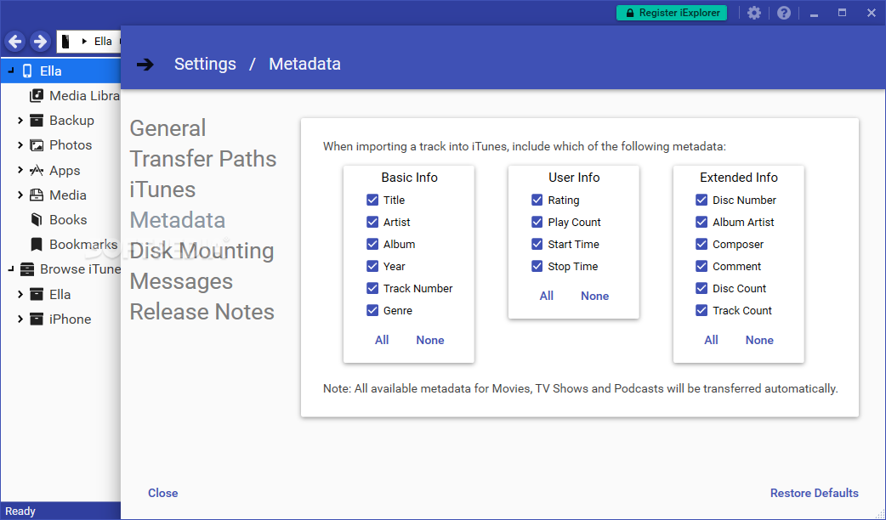
Task: Open the Transfer Paths settings section
Action: [203, 159]
